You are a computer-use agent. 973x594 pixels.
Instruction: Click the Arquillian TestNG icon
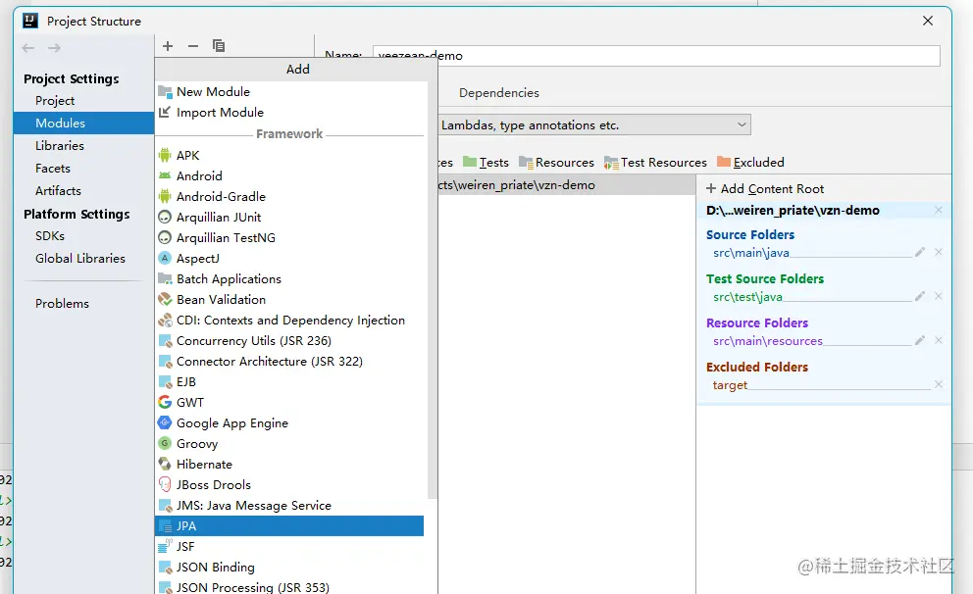tap(165, 237)
